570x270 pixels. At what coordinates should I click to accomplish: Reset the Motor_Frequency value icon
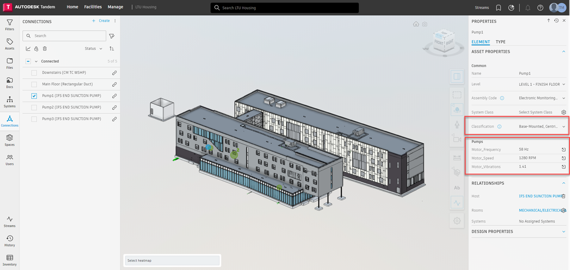point(563,149)
